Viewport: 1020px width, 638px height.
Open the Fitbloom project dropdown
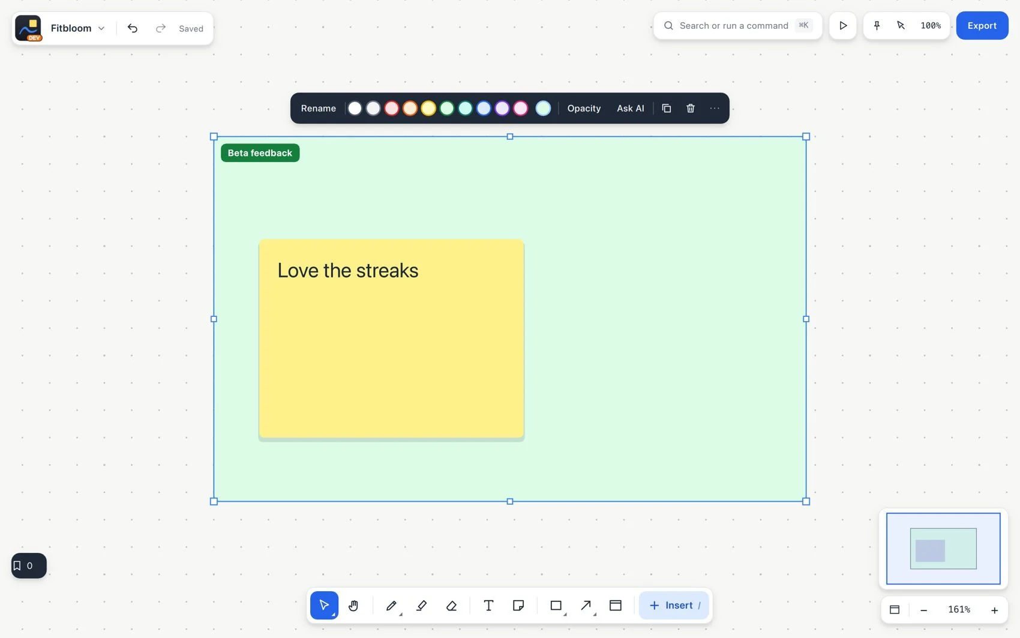78,28
